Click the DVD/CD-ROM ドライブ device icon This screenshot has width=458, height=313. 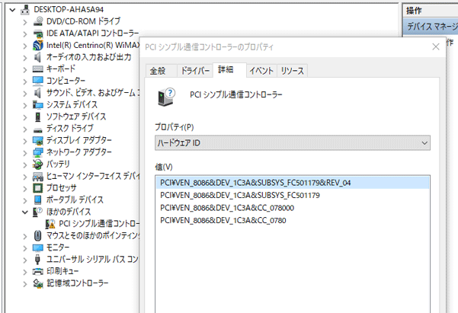[x=38, y=22]
